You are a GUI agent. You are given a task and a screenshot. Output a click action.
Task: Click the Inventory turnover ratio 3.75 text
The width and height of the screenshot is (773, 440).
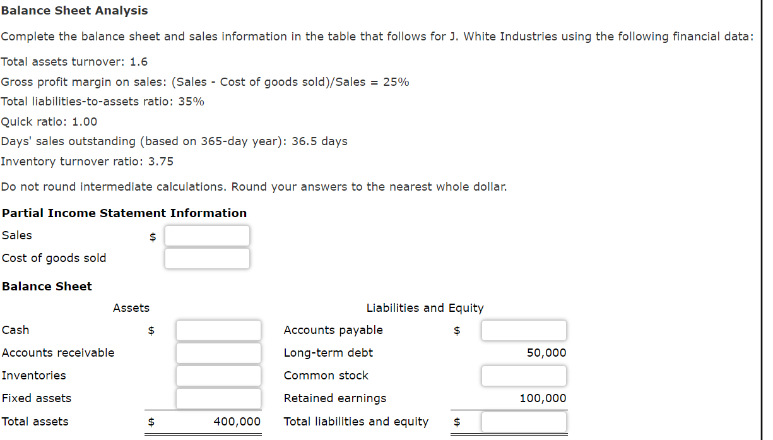(87, 162)
